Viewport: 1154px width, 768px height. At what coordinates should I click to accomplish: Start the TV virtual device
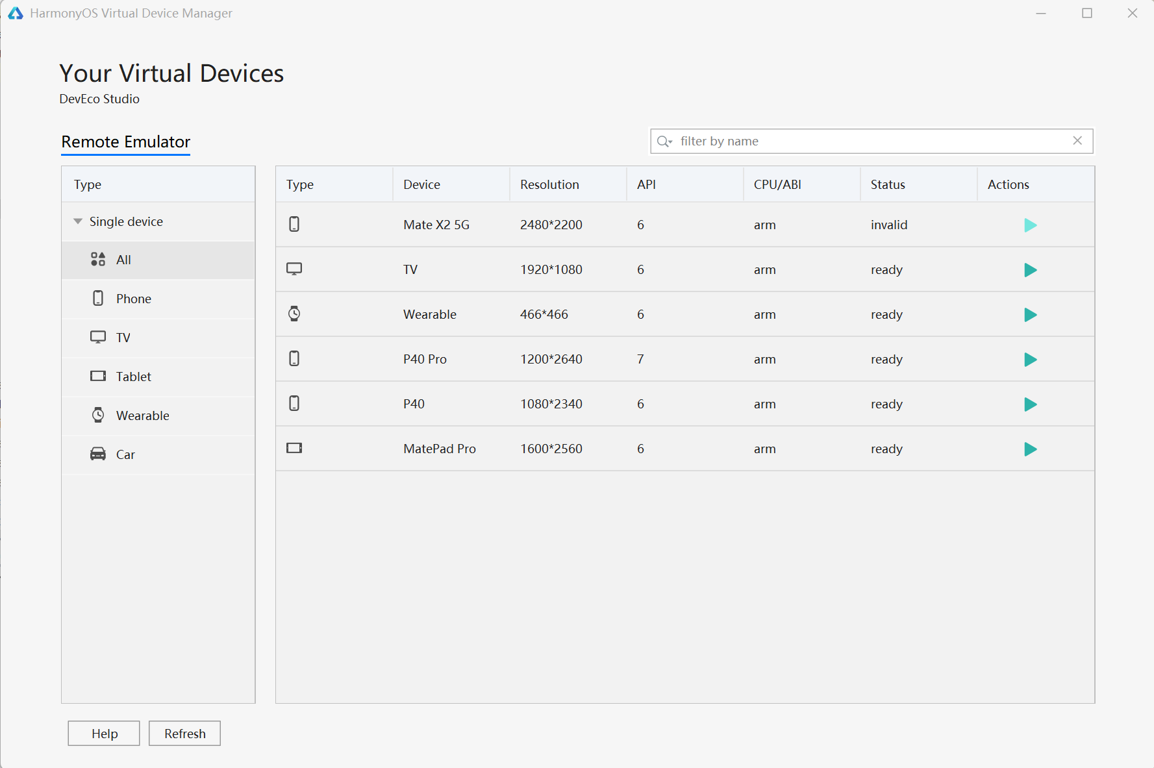[x=1030, y=270]
